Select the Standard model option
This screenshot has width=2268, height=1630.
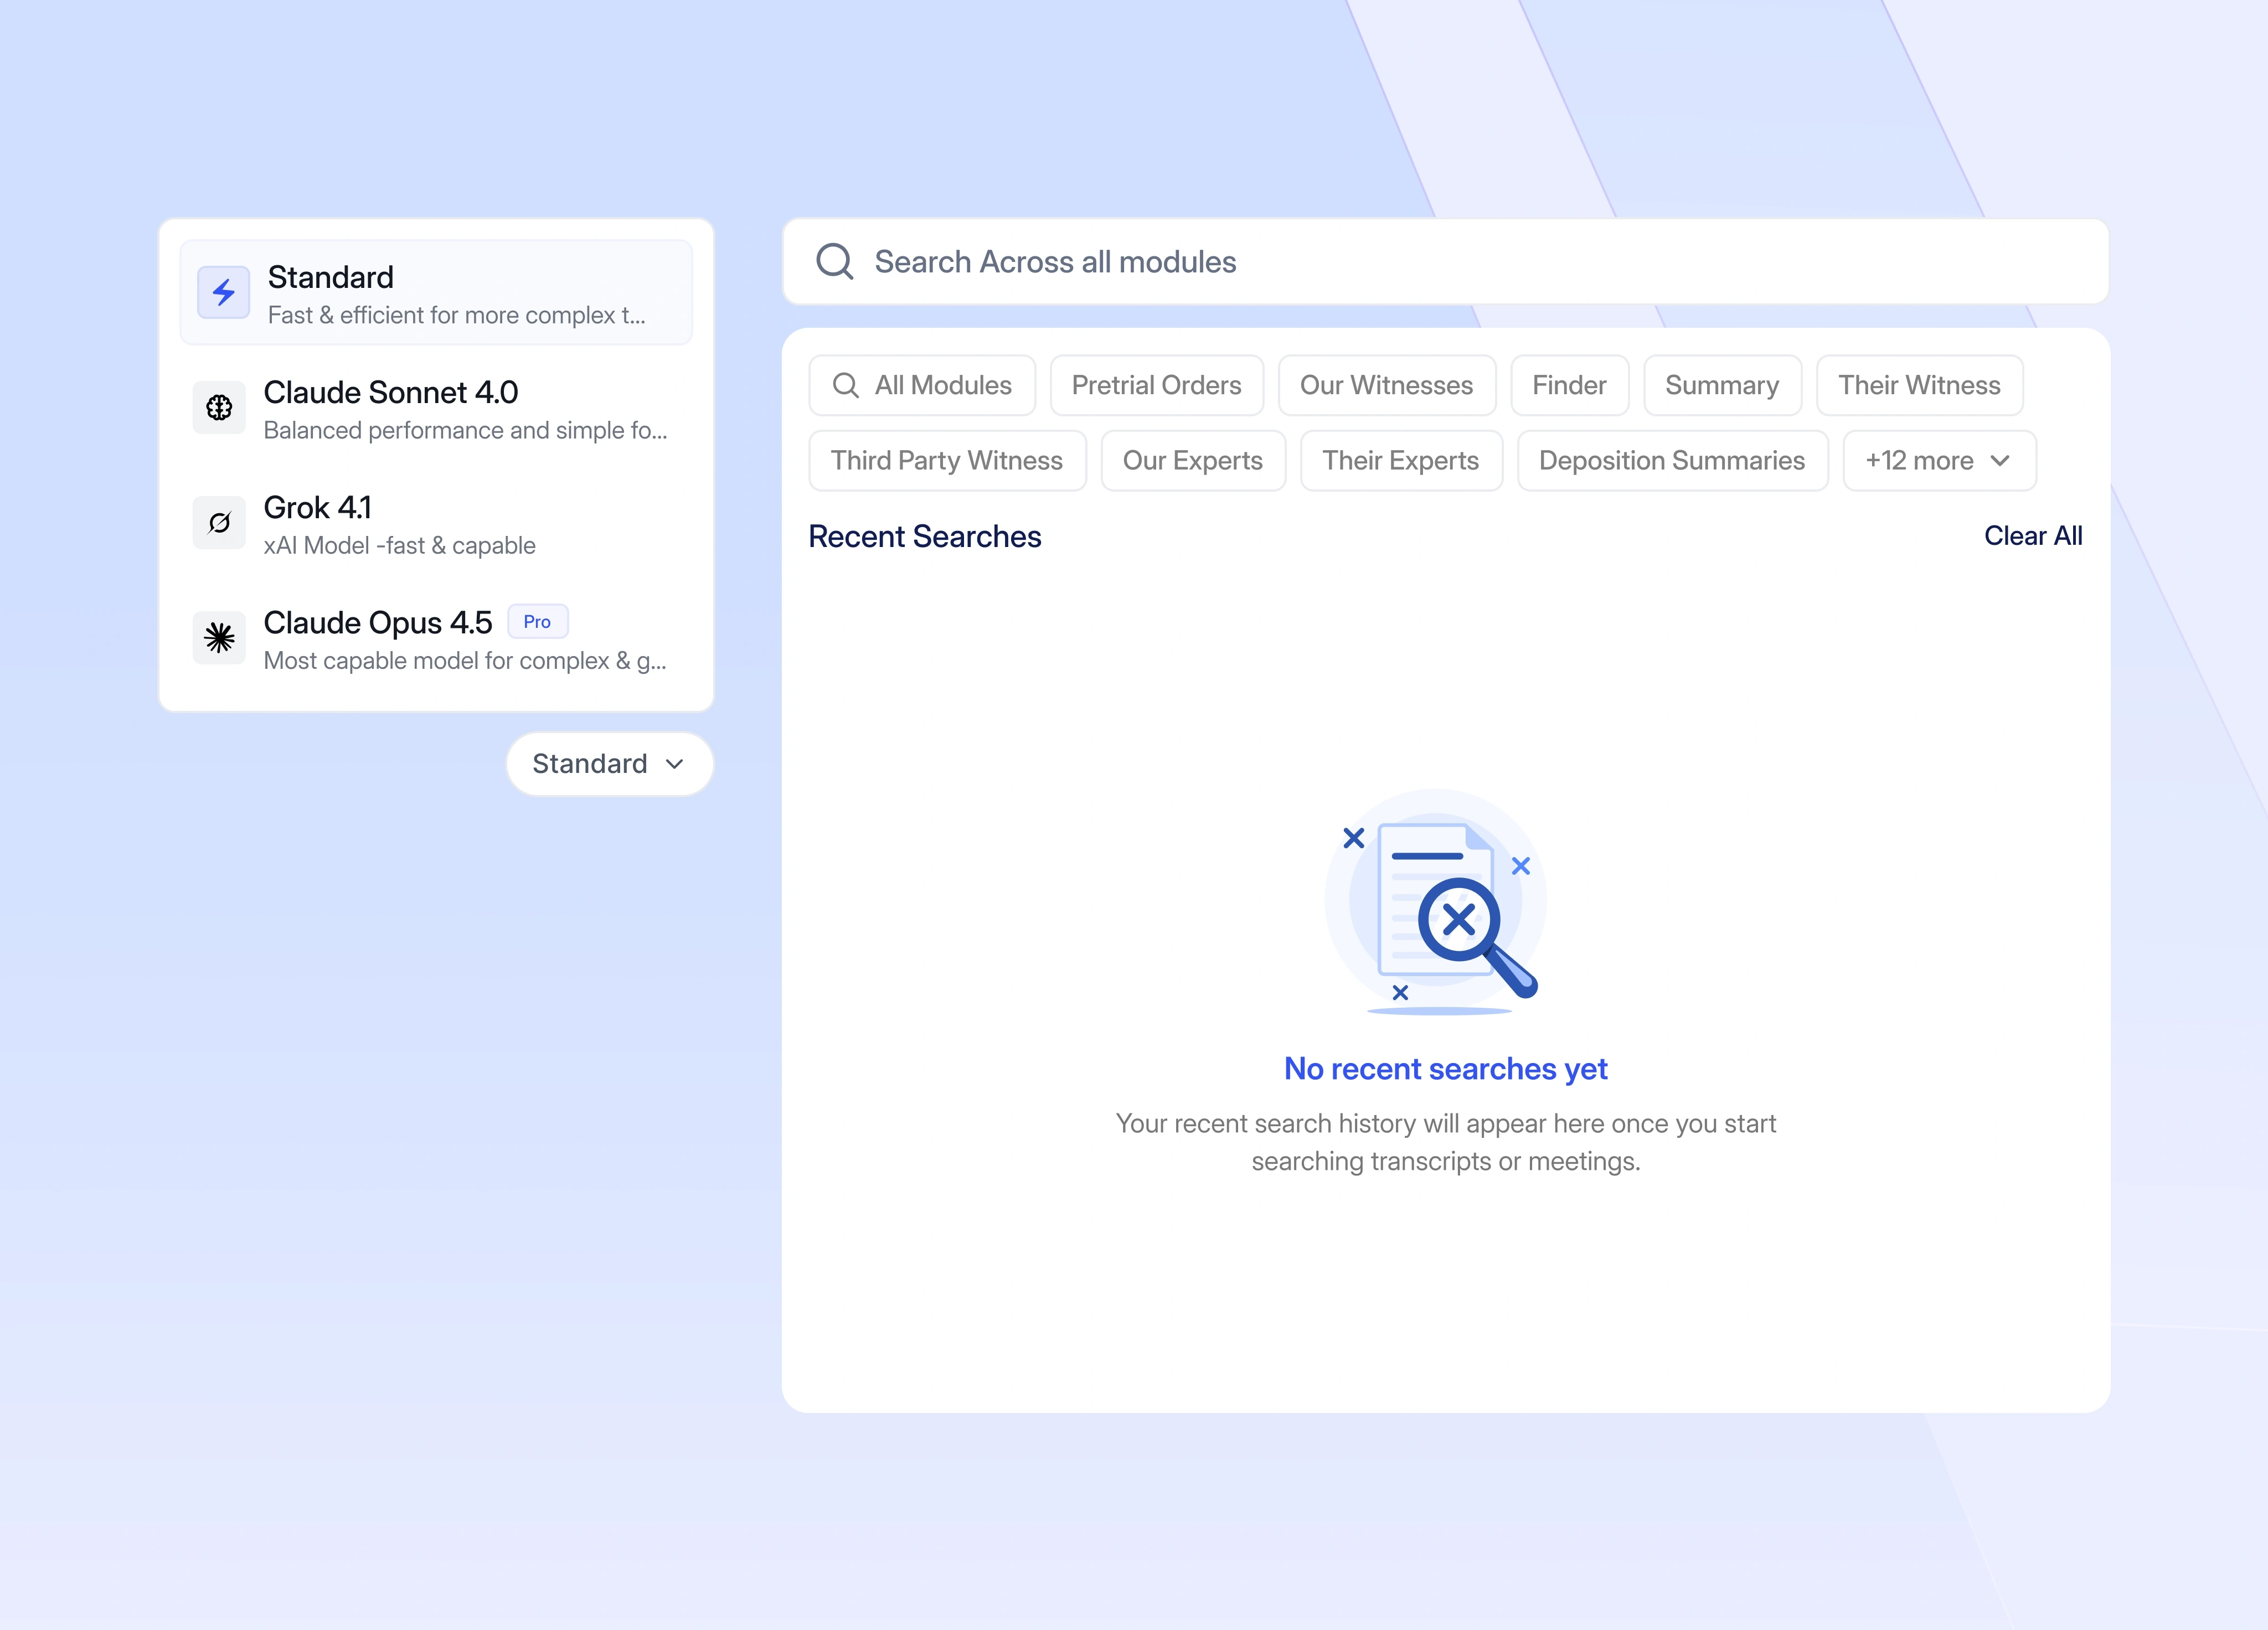pyautogui.click(x=436, y=293)
